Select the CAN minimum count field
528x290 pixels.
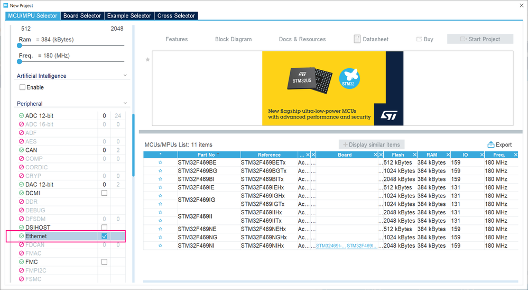(x=105, y=150)
